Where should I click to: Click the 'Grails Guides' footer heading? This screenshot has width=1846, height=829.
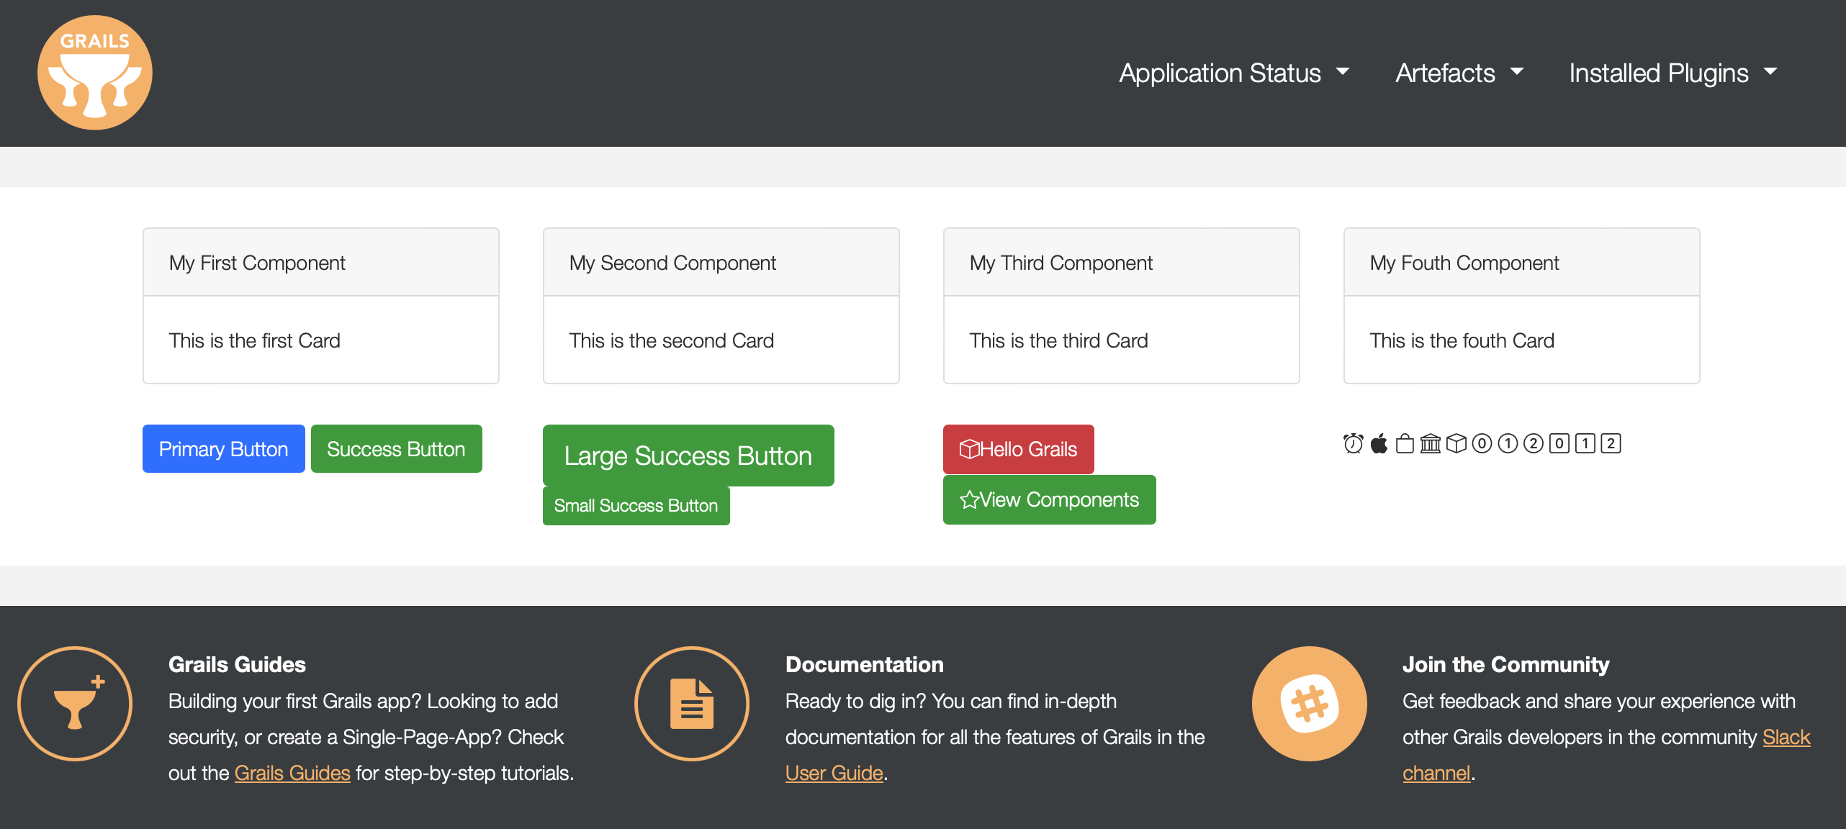click(x=237, y=664)
